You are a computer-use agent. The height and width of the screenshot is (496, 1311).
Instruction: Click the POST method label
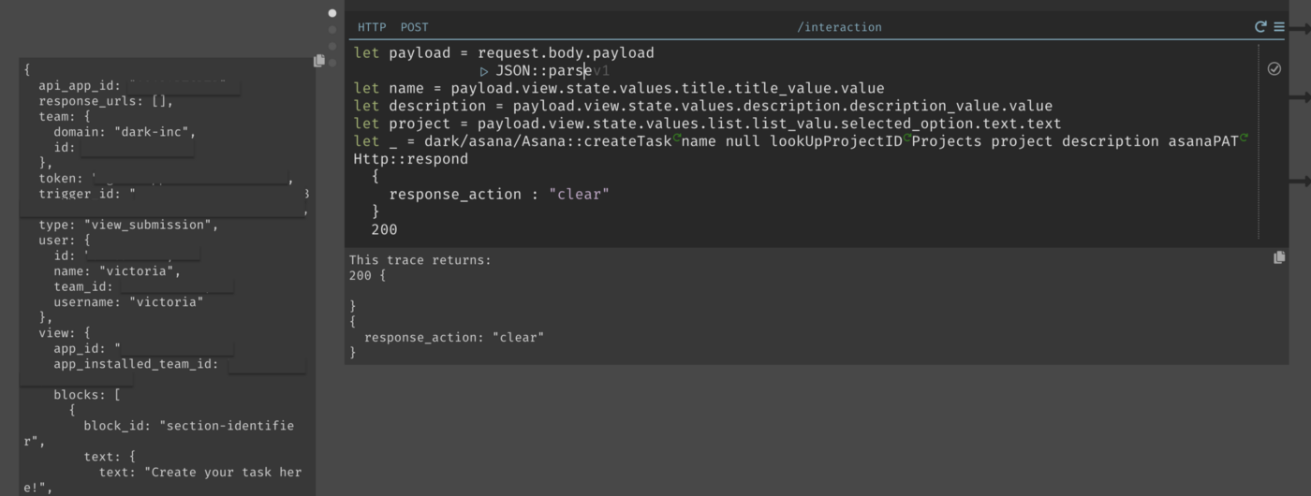[x=414, y=27]
